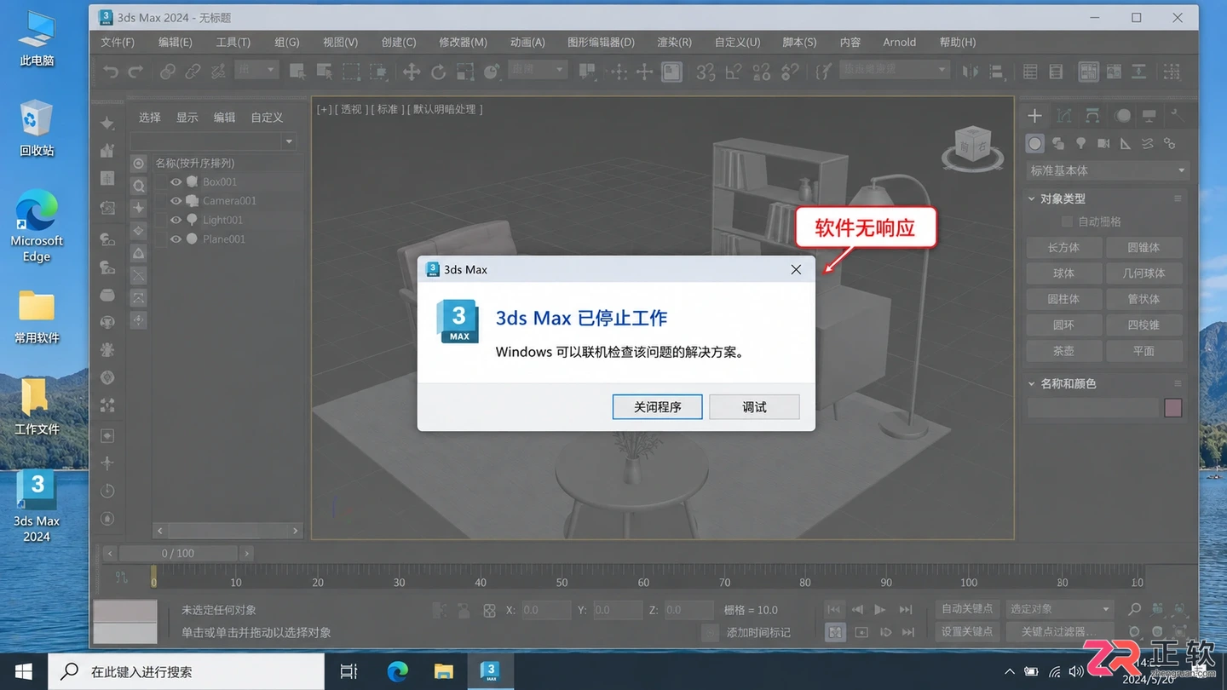Click the 茶壶 object button

(1063, 351)
